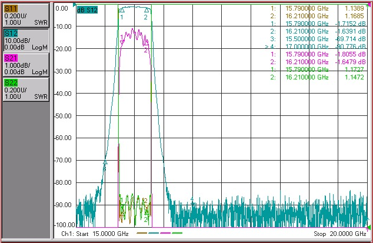This screenshot has width=373, height=243.
Task: Select the S22 SWR trace button
Action: point(26,89)
